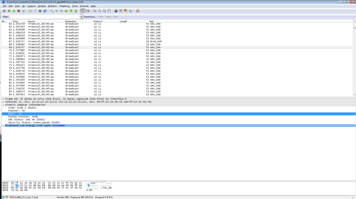Reset text to normal size
This screenshot has height=199, width=356.
tap(104, 11)
